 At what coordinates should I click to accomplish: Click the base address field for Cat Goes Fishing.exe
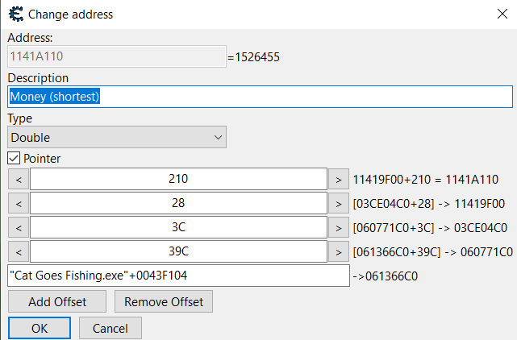(178, 276)
